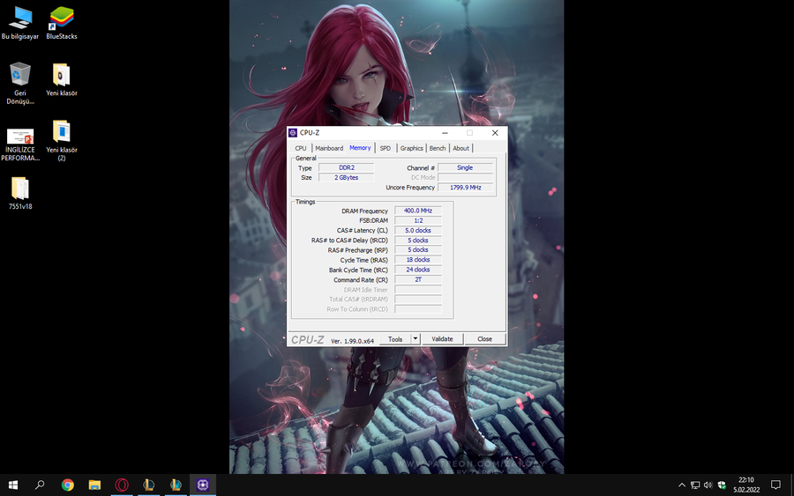Expand the Tools dropdown arrow

click(x=416, y=339)
